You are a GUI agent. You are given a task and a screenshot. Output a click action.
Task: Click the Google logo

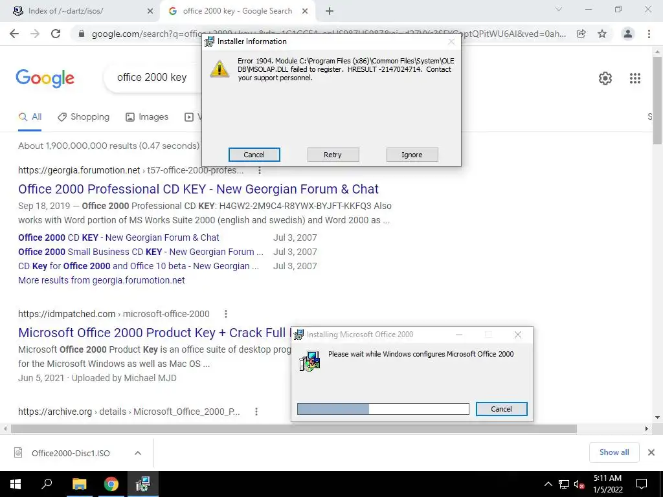45,78
